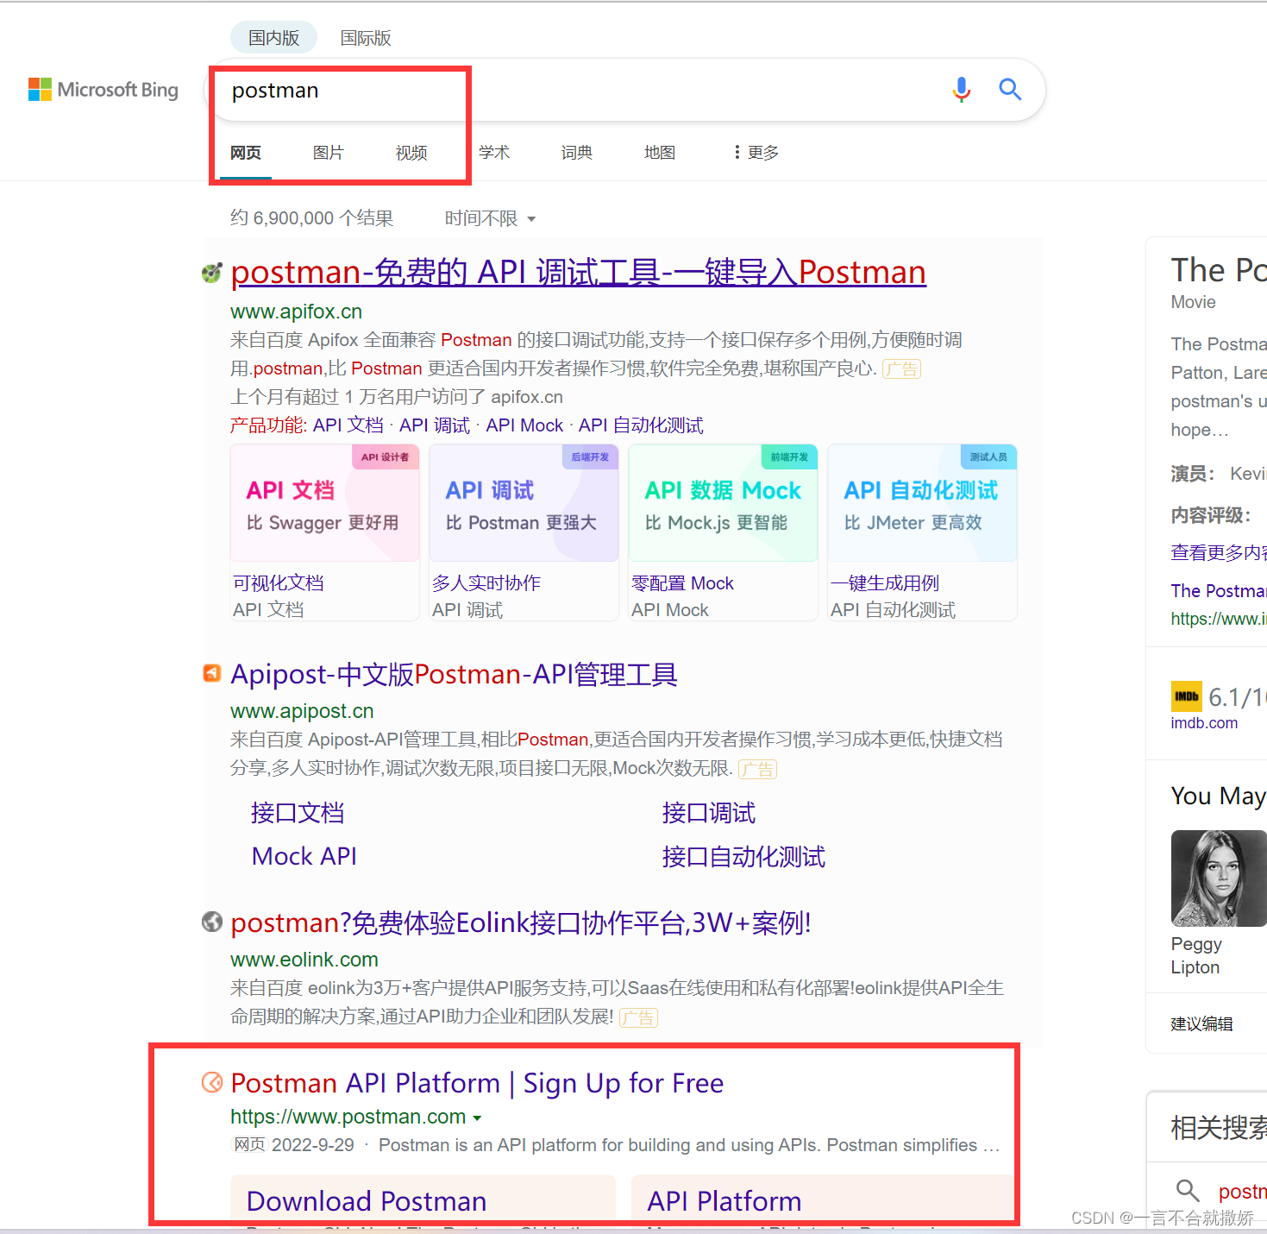Click the API Platform sitelink
Image resolution: width=1267 pixels, height=1234 pixels.
[x=724, y=1201]
